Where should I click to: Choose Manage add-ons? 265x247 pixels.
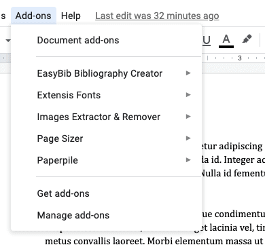[107, 215]
